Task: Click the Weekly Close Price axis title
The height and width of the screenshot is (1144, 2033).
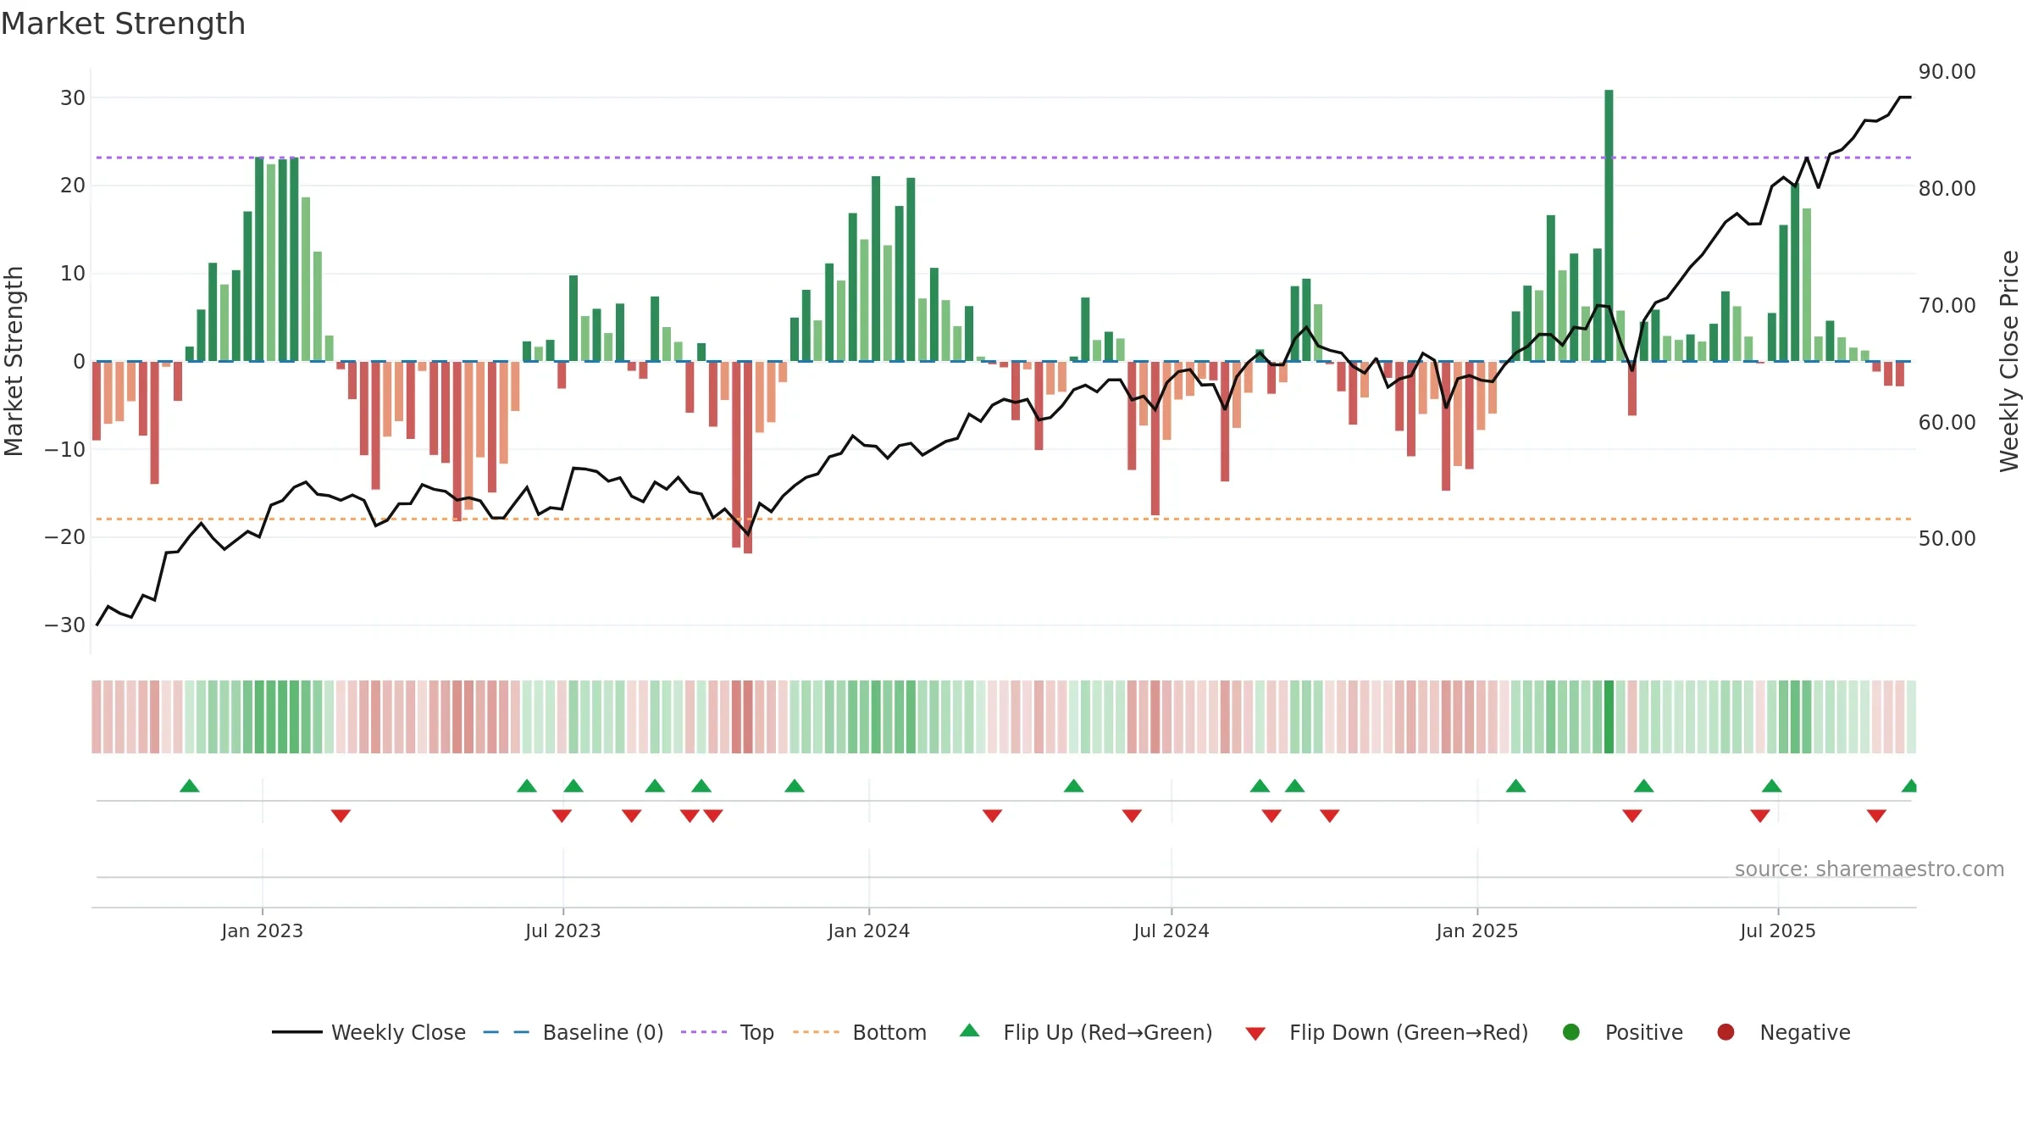Action: (x=2009, y=361)
